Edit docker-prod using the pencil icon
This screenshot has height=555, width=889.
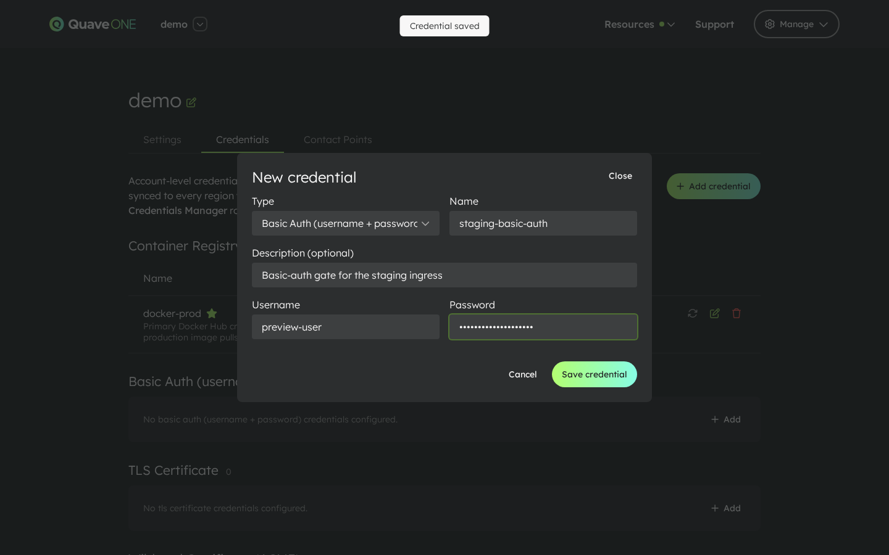(715, 313)
